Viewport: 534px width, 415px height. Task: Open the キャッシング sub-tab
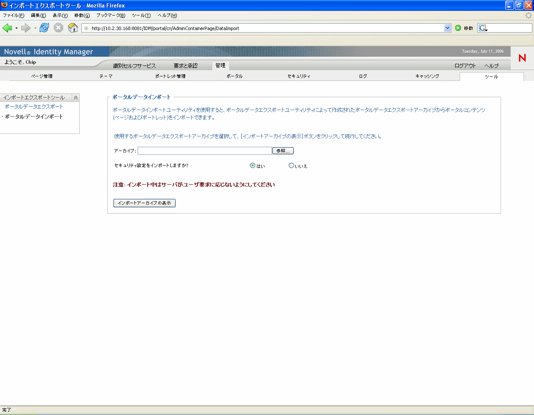pos(427,76)
